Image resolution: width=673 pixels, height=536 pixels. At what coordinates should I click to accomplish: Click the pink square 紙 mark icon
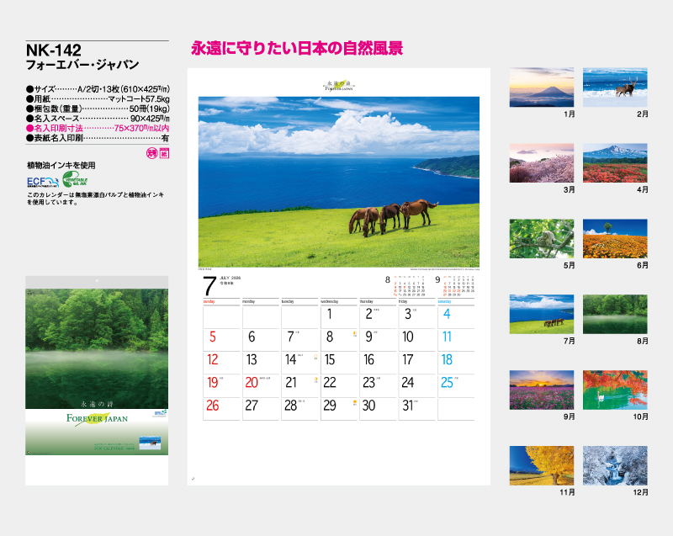coord(164,153)
